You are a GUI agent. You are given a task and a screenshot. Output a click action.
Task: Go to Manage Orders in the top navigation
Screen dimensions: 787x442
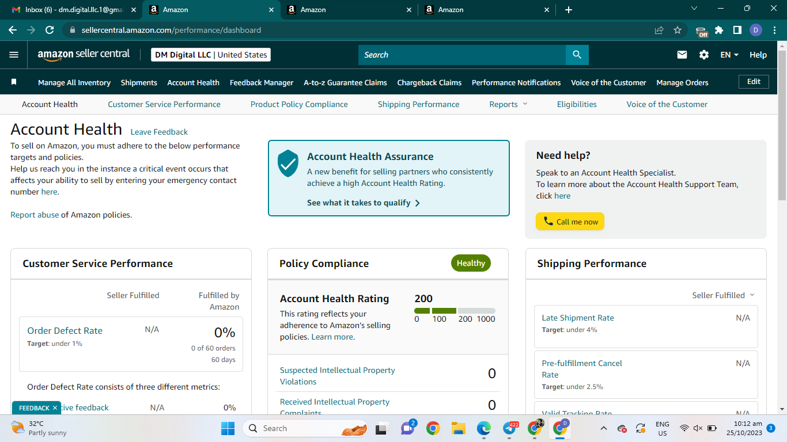click(x=682, y=82)
